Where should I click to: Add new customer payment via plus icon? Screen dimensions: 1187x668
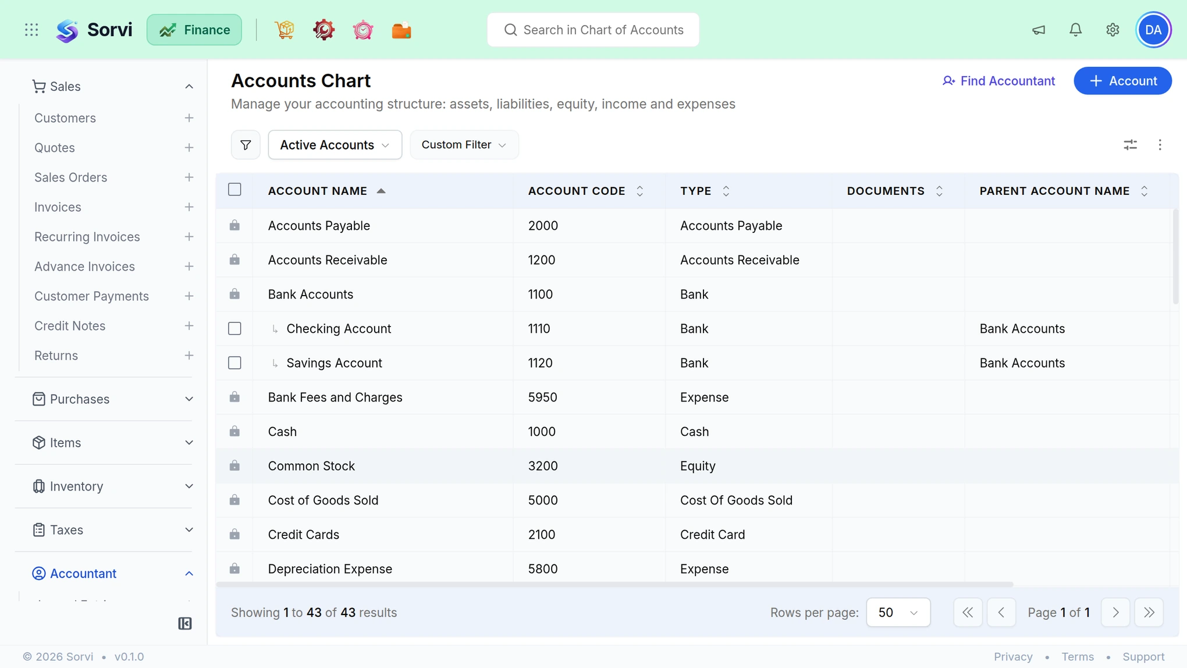[x=189, y=296]
